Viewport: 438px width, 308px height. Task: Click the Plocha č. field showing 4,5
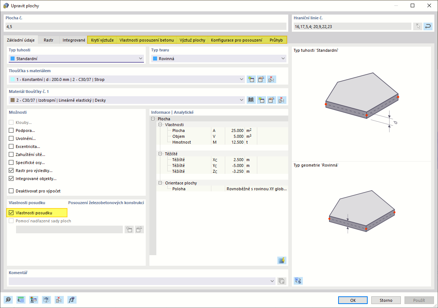tap(145, 26)
